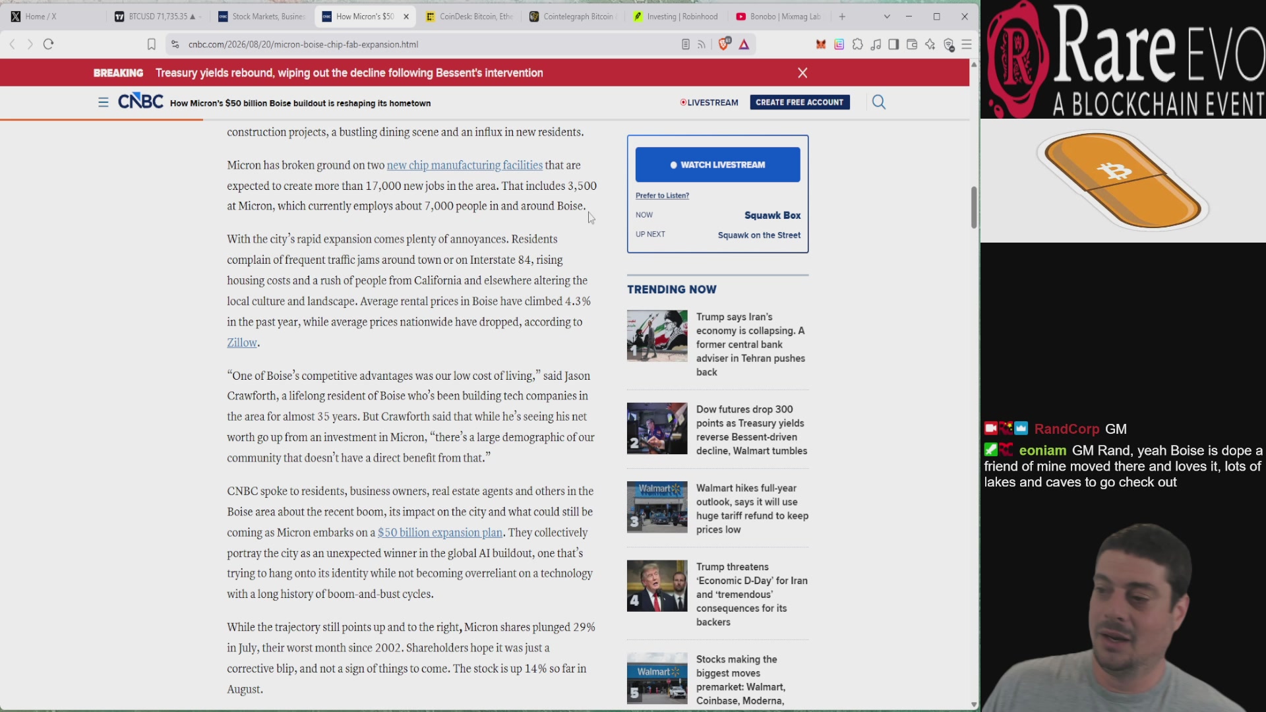Image resolution: width=1266 pixels, height=712 pixels.
Task: Click the Walmart thumbnail numbered 5
Action: pyautogui.click(x=657, y=678)
